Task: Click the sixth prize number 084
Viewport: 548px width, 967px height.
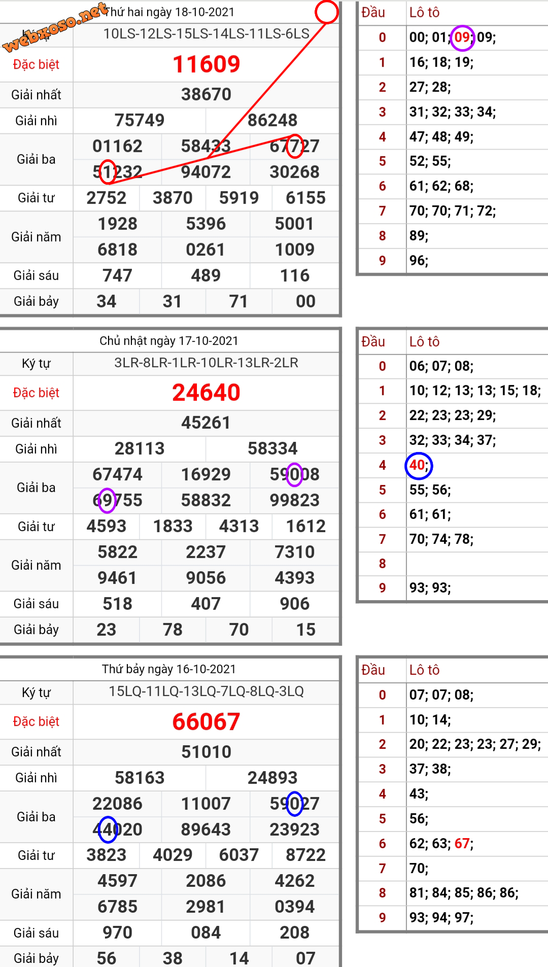Action: 206,933
